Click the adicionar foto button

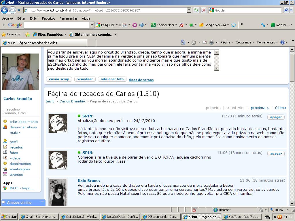(112, 79)
